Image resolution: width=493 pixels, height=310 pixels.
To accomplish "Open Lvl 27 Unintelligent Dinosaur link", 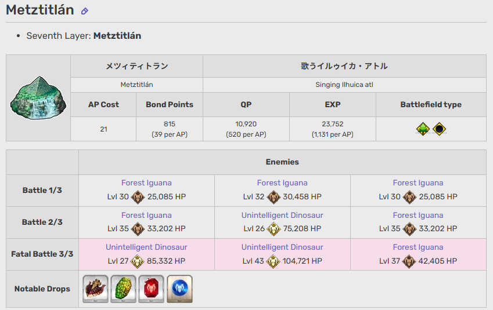I will (x=146, y=247).
